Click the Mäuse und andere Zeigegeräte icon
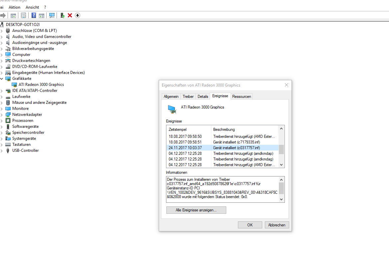 pos(8,103)
